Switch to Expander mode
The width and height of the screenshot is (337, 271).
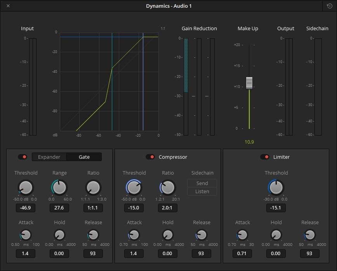(x=49, y=157)
